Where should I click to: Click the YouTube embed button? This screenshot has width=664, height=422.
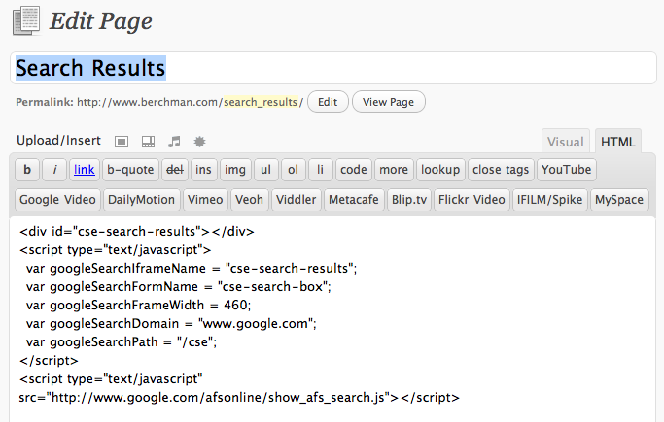pos(566,170)
